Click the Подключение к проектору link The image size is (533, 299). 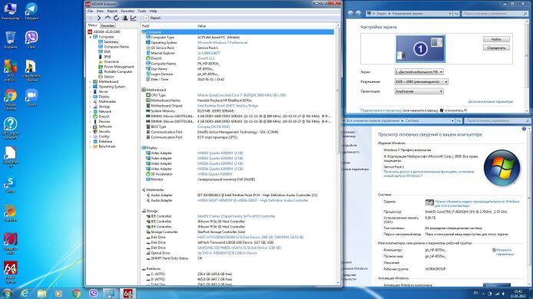coord(381,110)
